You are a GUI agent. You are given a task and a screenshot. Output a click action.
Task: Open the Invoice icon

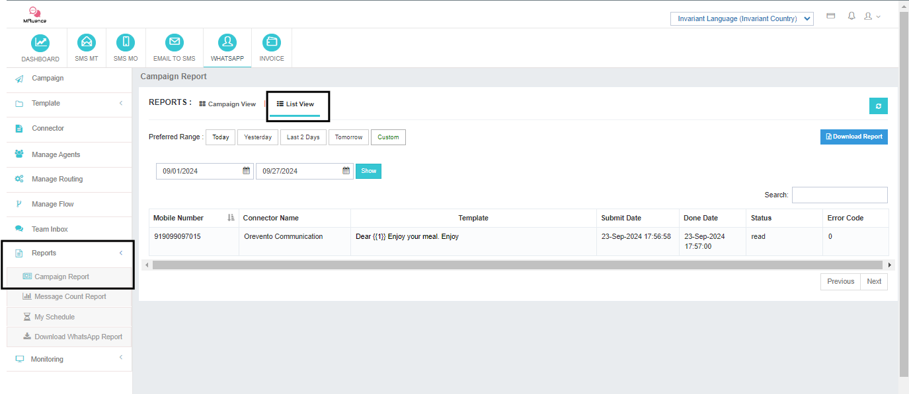271,43
